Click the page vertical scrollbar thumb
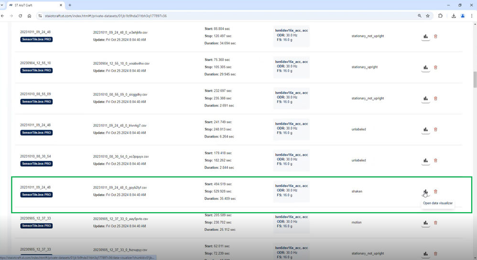The image size is (477, 260). 475,79
